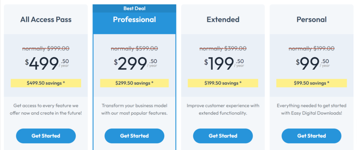Click Get Started under All Access Pass

(x=46, y=136)
